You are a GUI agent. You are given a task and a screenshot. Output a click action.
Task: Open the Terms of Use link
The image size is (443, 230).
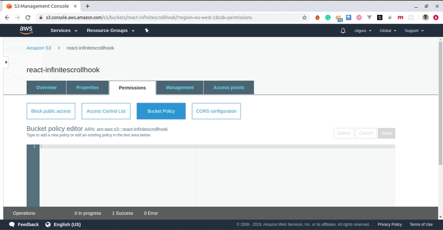(x=421, y=224)
